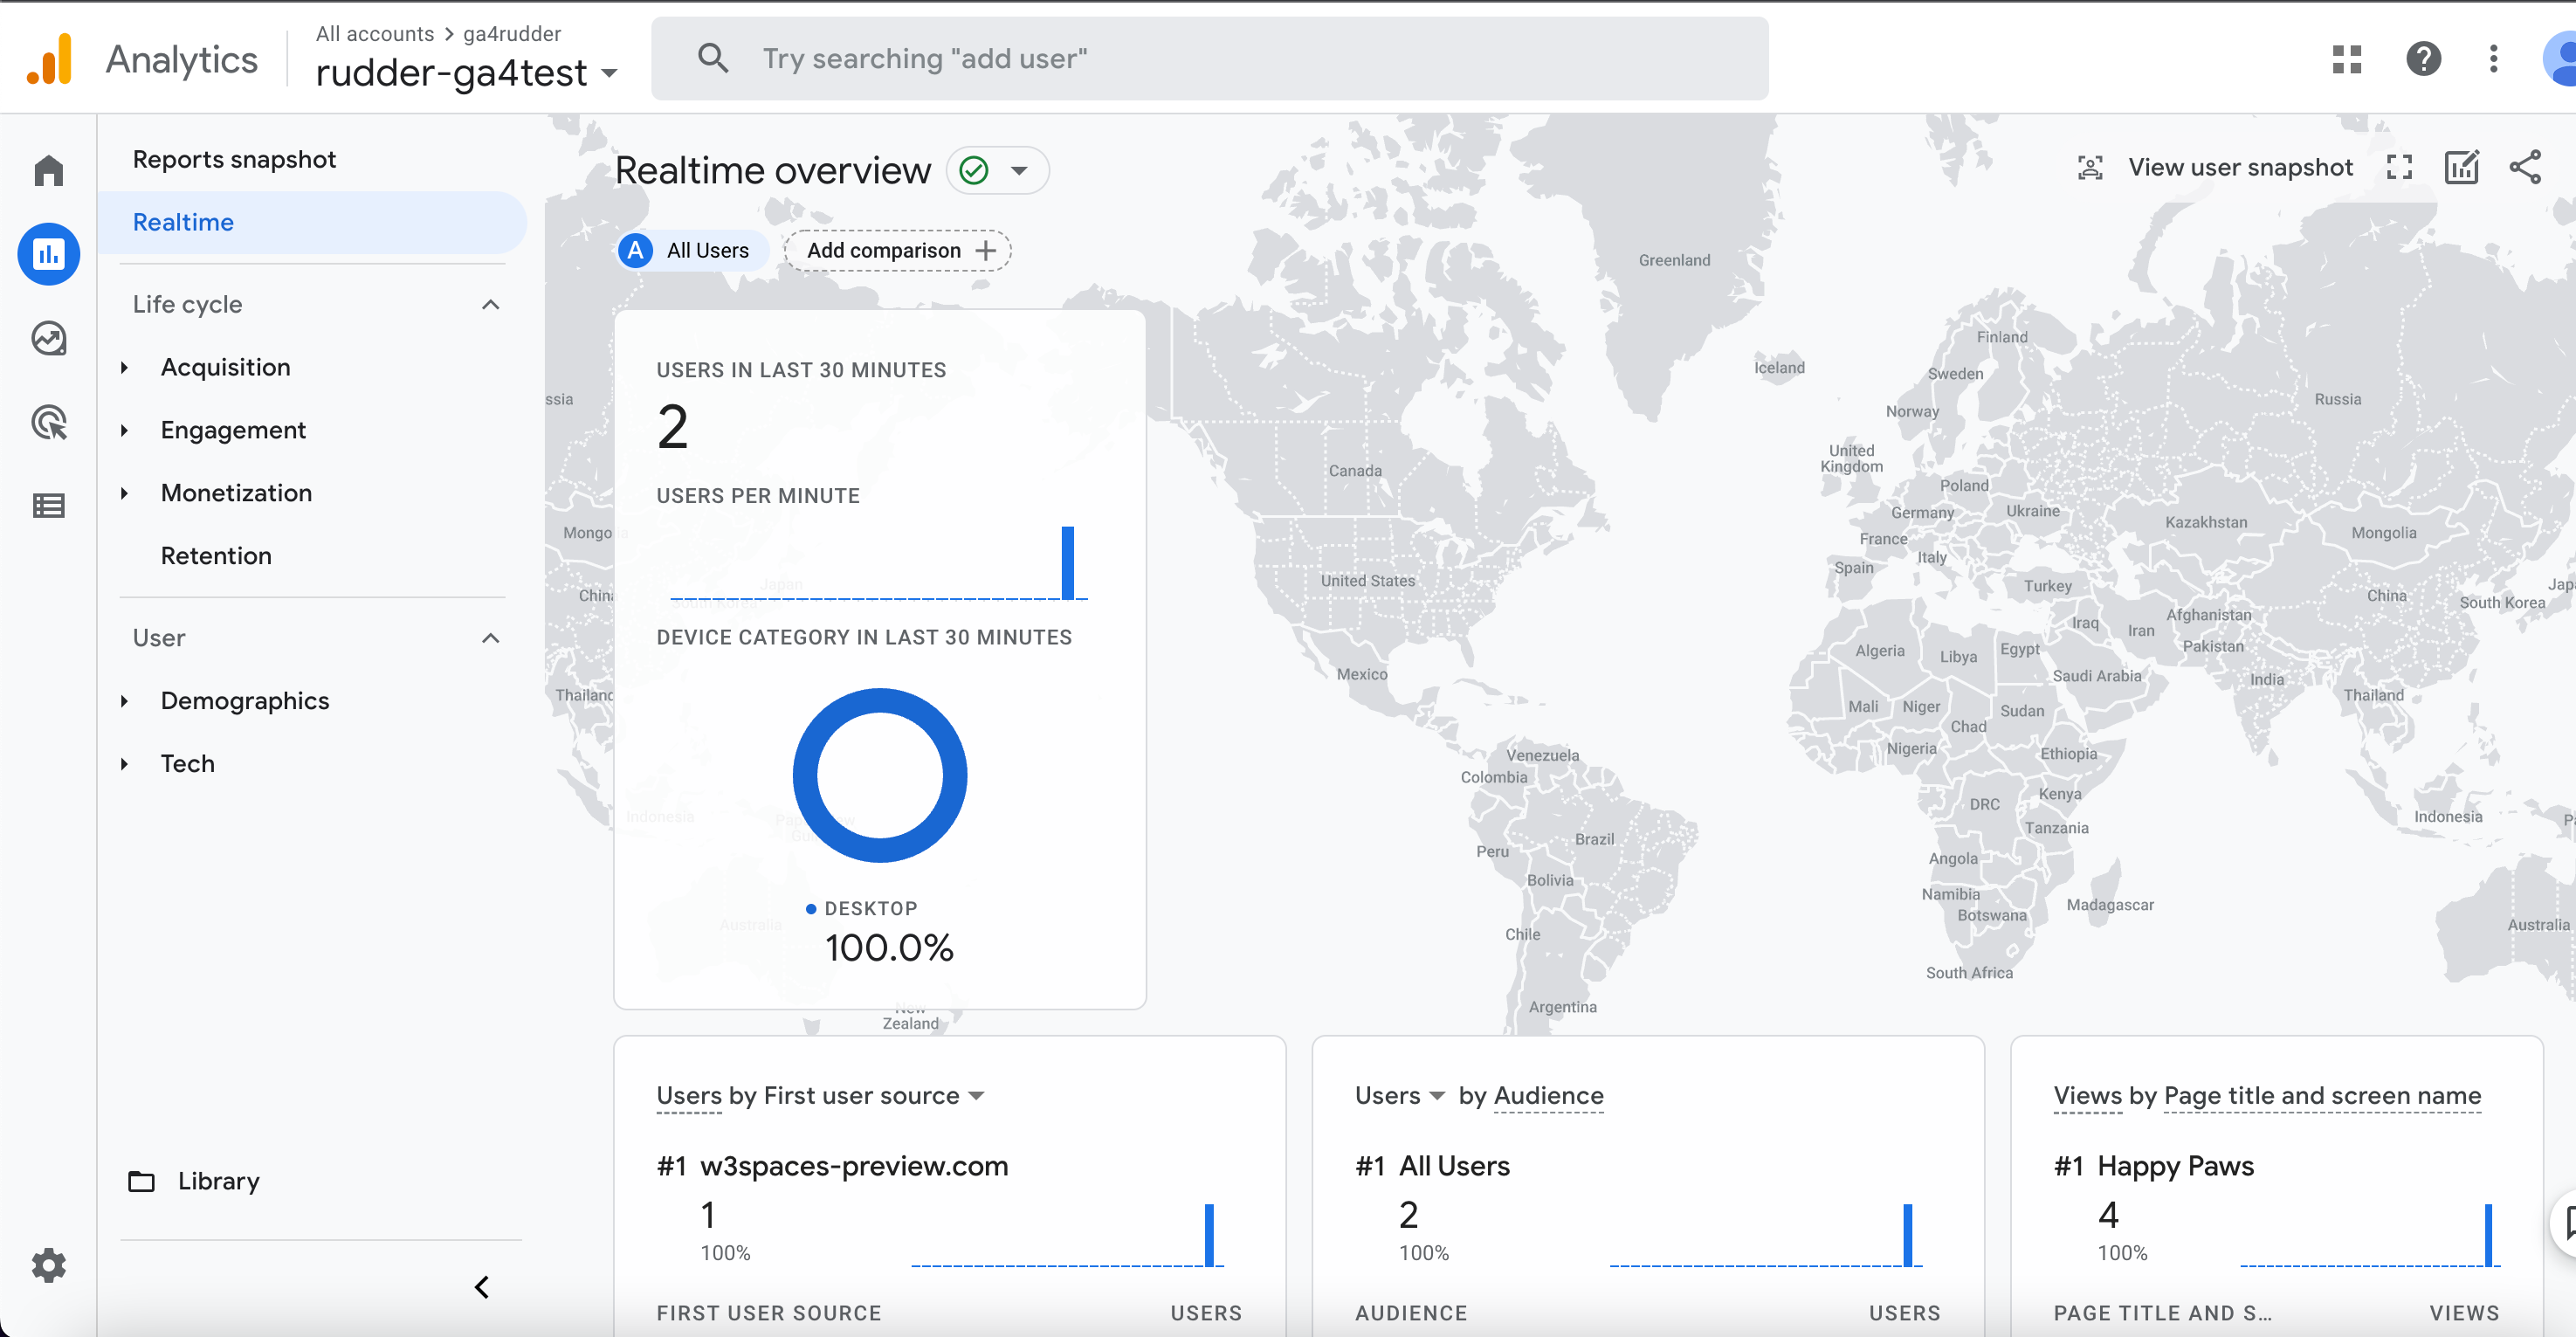Image resolution: width=2576 pixels, height=1337 pixels.
Task: Open the report status checkmark dropdown
Action: [996, 170]
